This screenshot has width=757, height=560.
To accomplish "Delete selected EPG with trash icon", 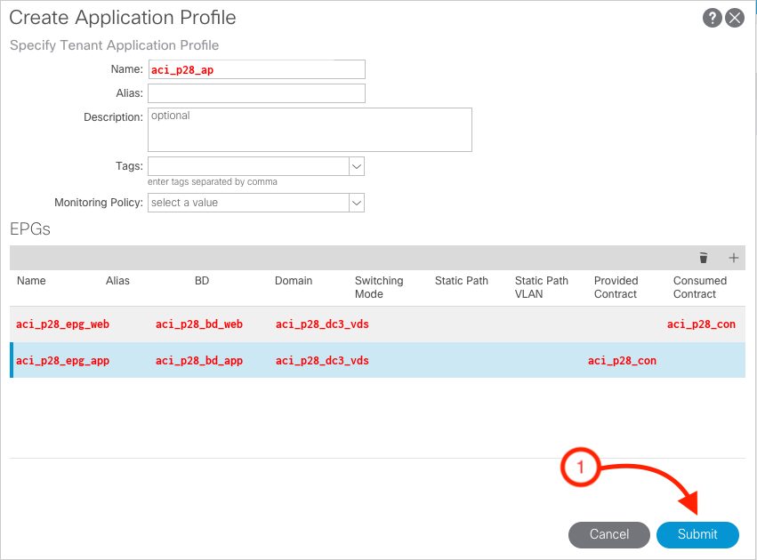I will [704, 258].
